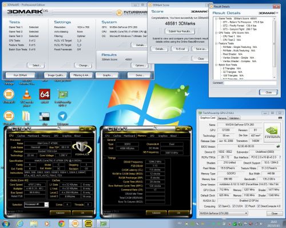Open the GeForce GTX 260 GPU selector dropdown
Viewport: 286px width, 228px height.
pos(224,213)
